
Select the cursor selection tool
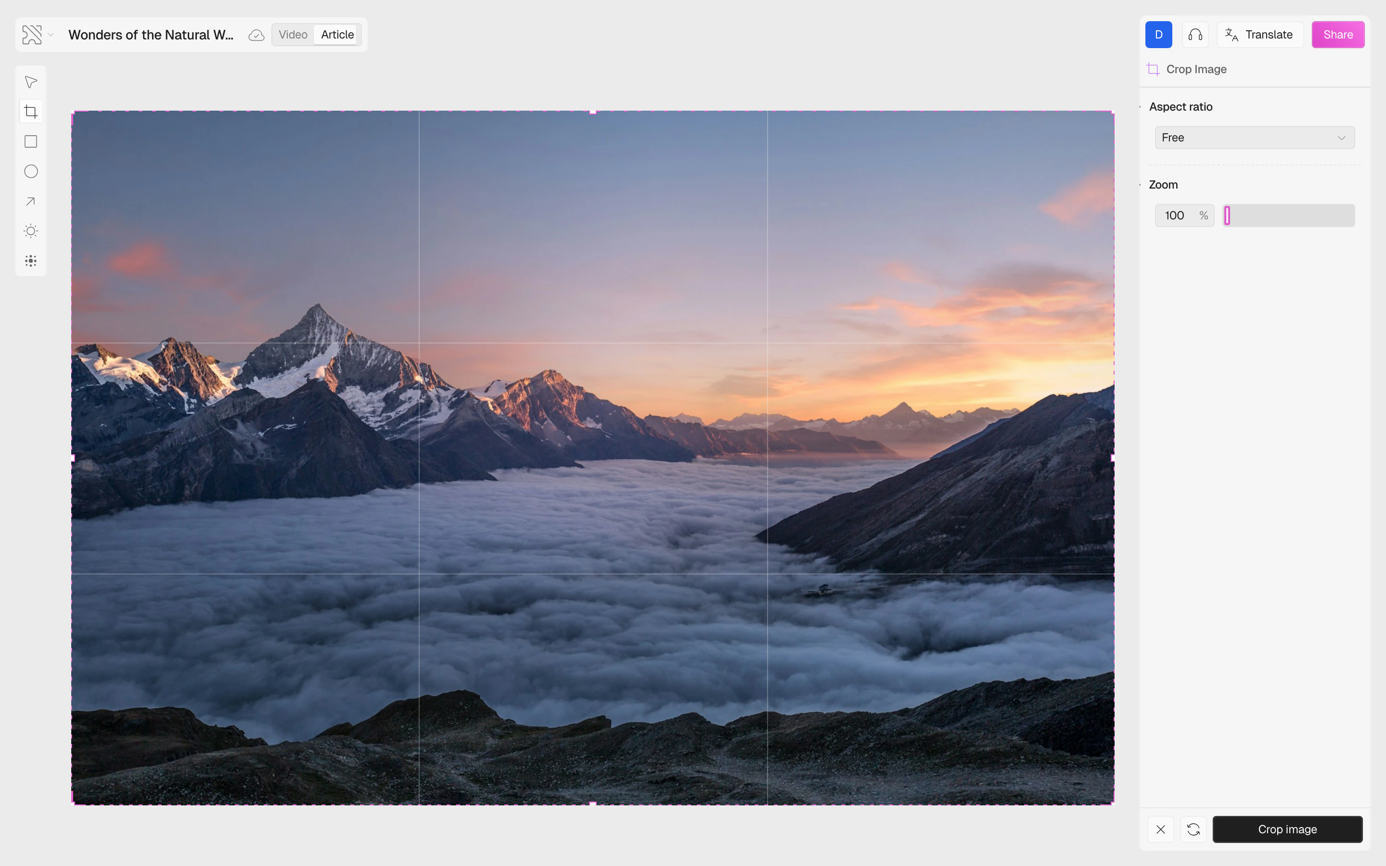[x=30, y=82]
